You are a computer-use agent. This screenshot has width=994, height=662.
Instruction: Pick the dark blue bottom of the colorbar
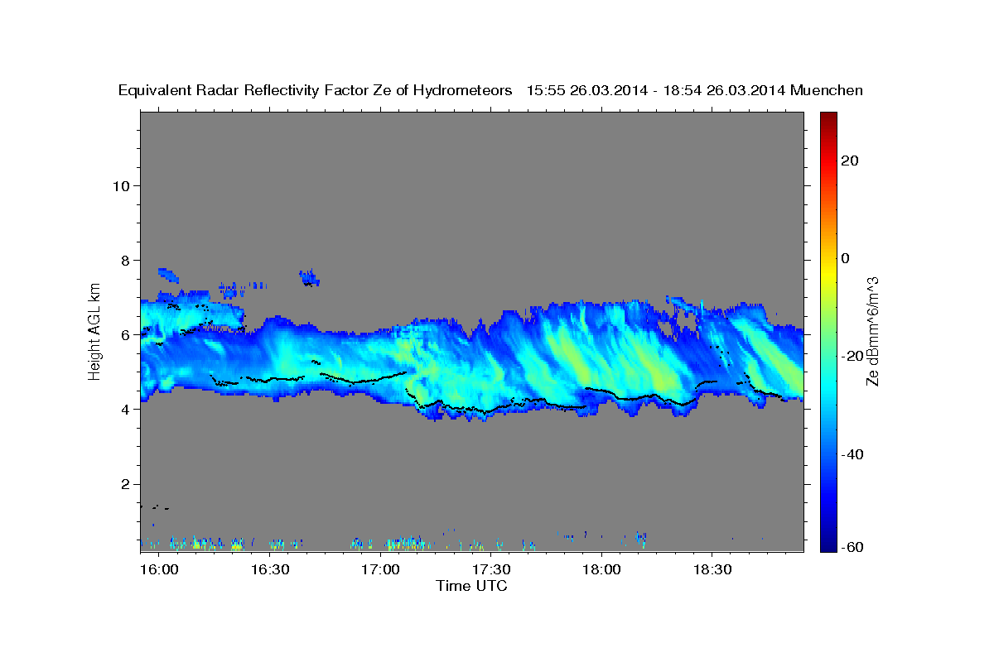point(828,545)
